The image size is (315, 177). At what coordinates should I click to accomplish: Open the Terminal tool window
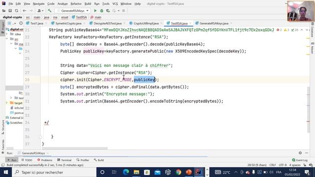pos(64,160)
